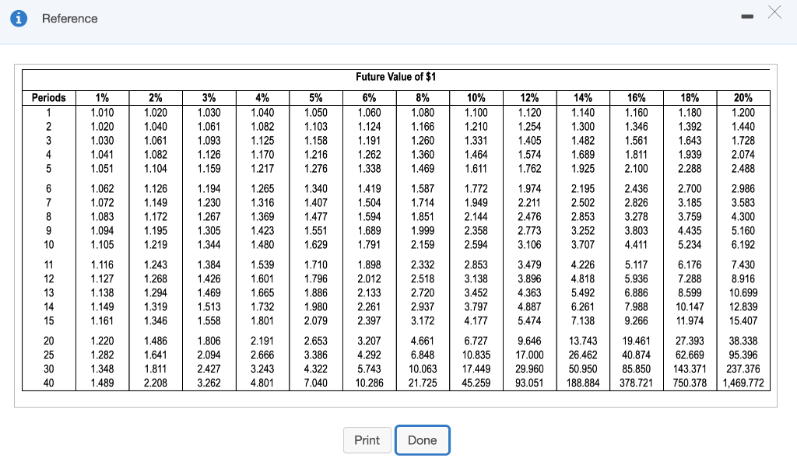This screenshot has width=797, height=462.
Task: Click value 26.462 for 14% at period 25
Action: 583,355
